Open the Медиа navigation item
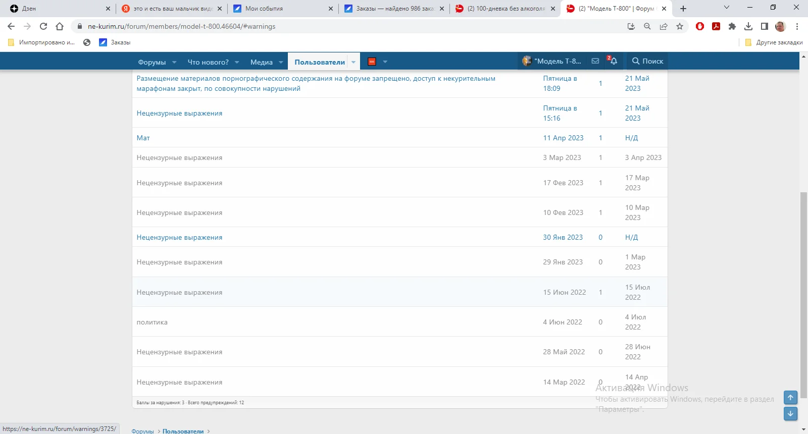 262,62
